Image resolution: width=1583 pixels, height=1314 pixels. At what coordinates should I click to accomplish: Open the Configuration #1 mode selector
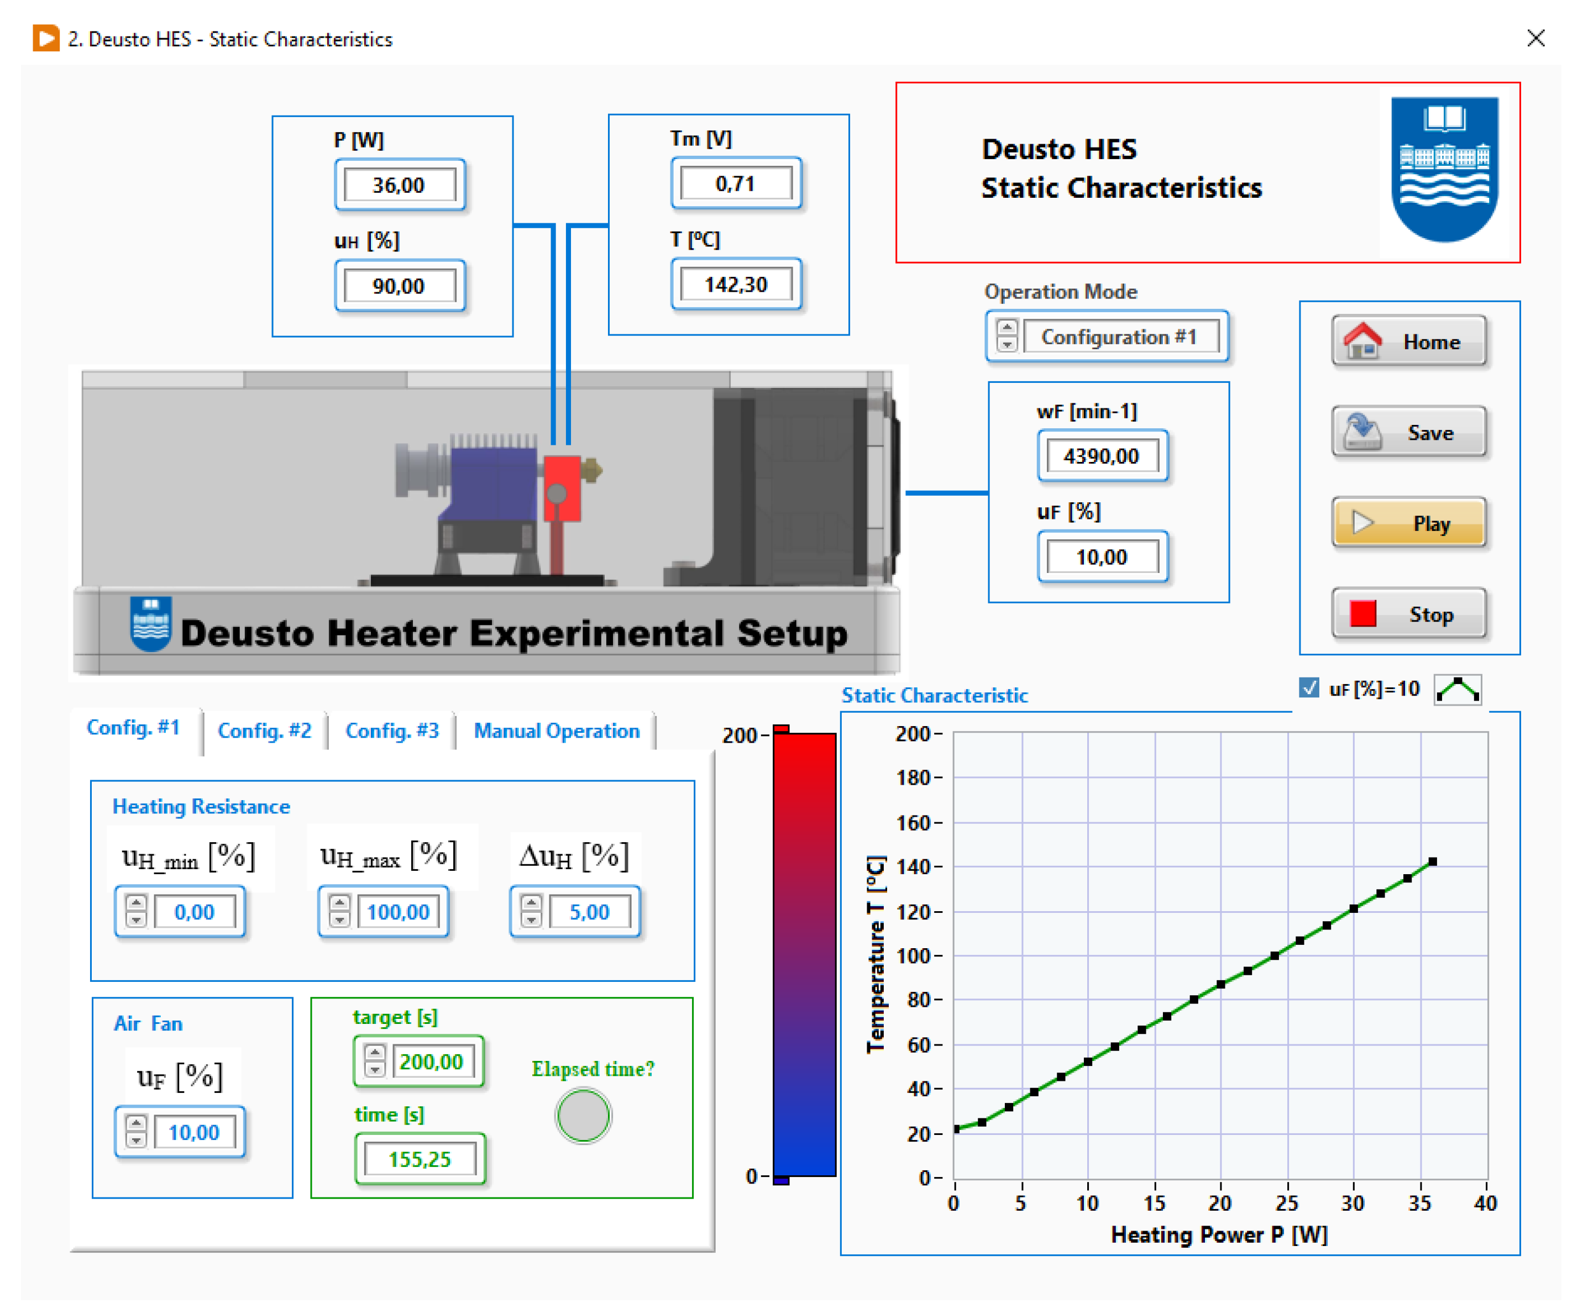(1119, 337)
